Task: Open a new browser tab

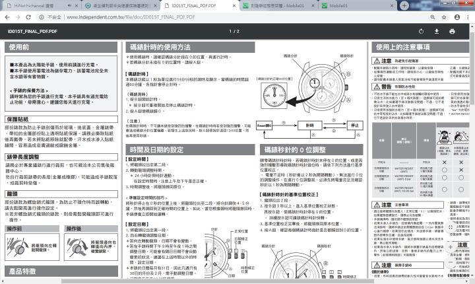Action: [404, 5]
